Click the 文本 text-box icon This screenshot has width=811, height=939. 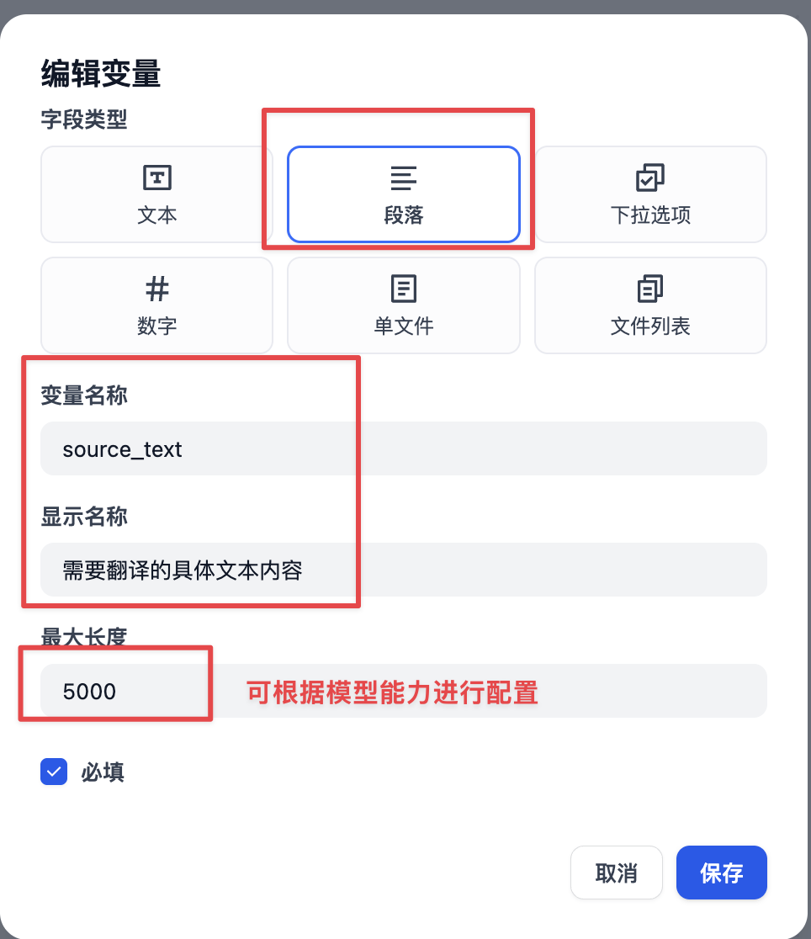157,178
